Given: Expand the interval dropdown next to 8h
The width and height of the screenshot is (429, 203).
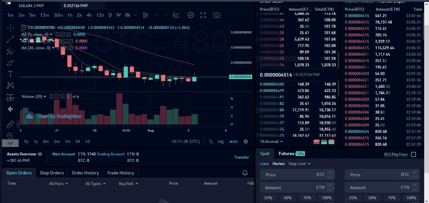Looking at the screenshot, I should tap(136, 15).
